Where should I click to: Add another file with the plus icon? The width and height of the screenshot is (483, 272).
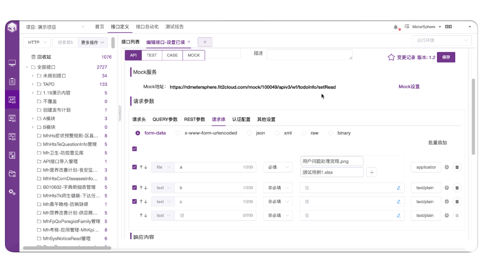pos(372,173)
